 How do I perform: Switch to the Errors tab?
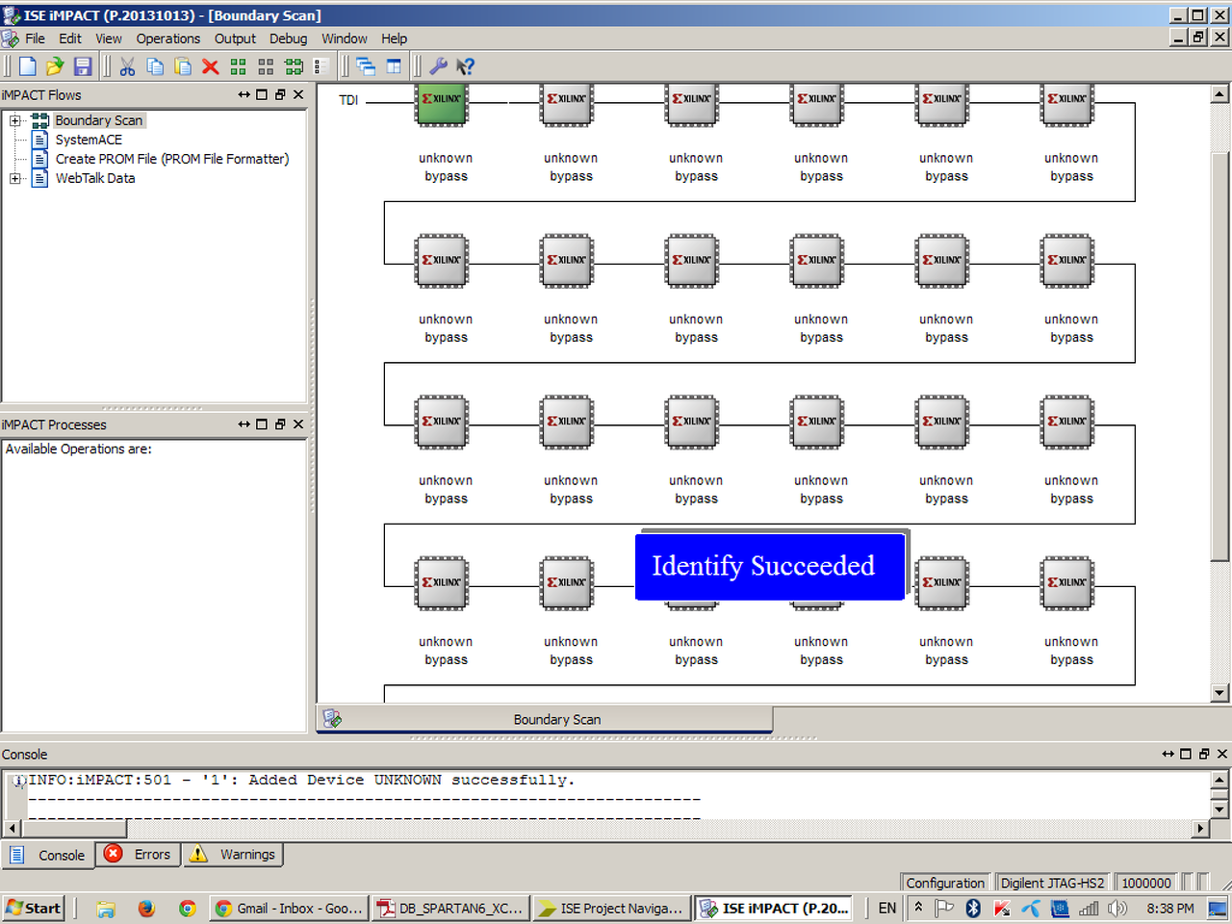139,855
